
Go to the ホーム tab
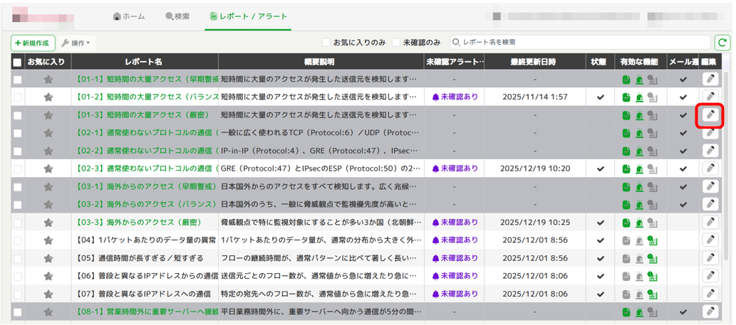pos(129,16)
